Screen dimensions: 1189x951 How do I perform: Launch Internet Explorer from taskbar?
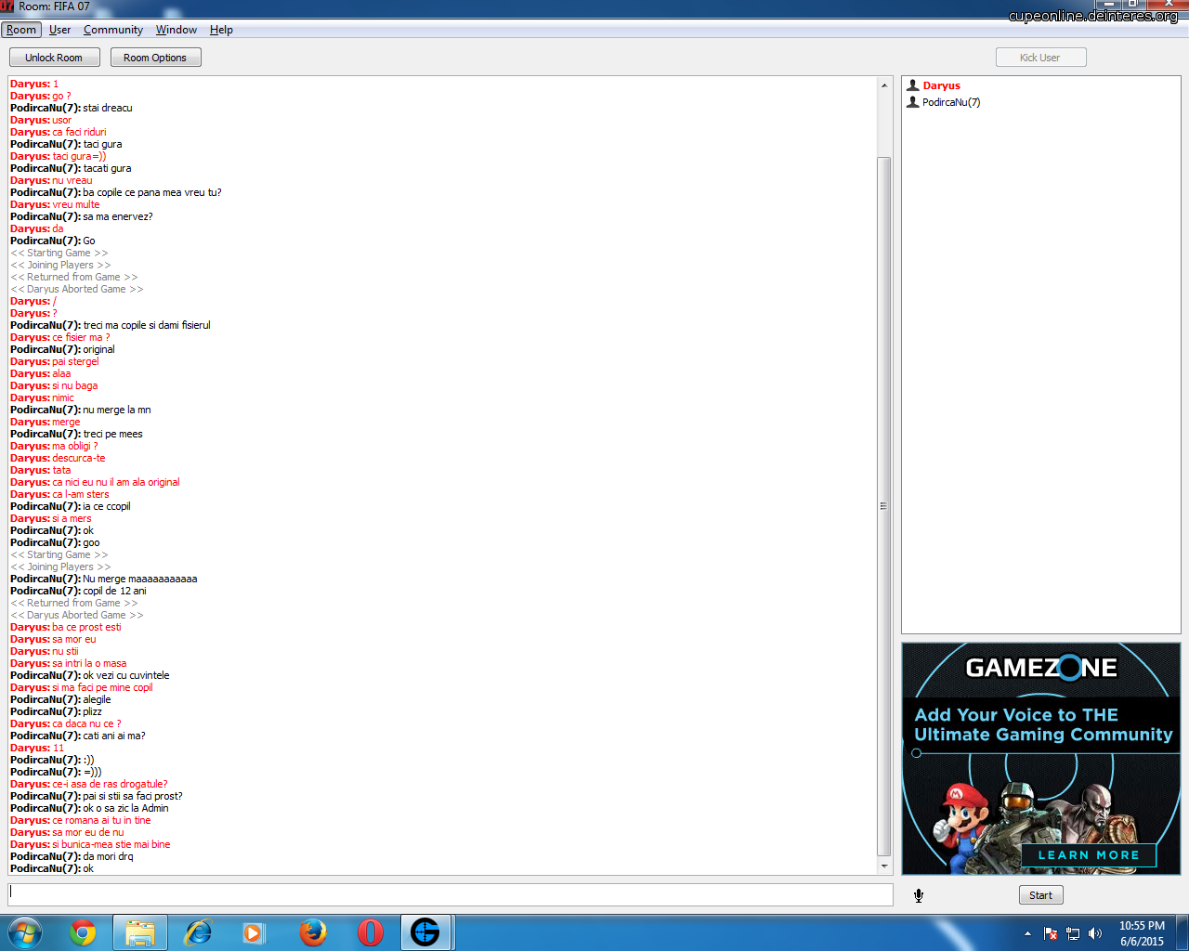coord(198,932)
